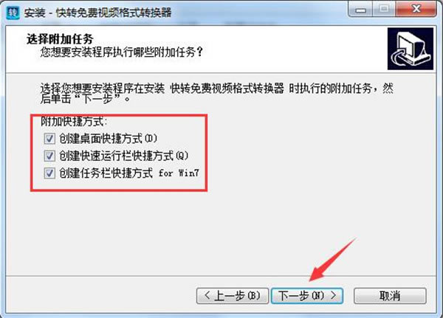443x318 pixels.
Task: Go back with the 上一步(B) button
Action: click(233, 296)
